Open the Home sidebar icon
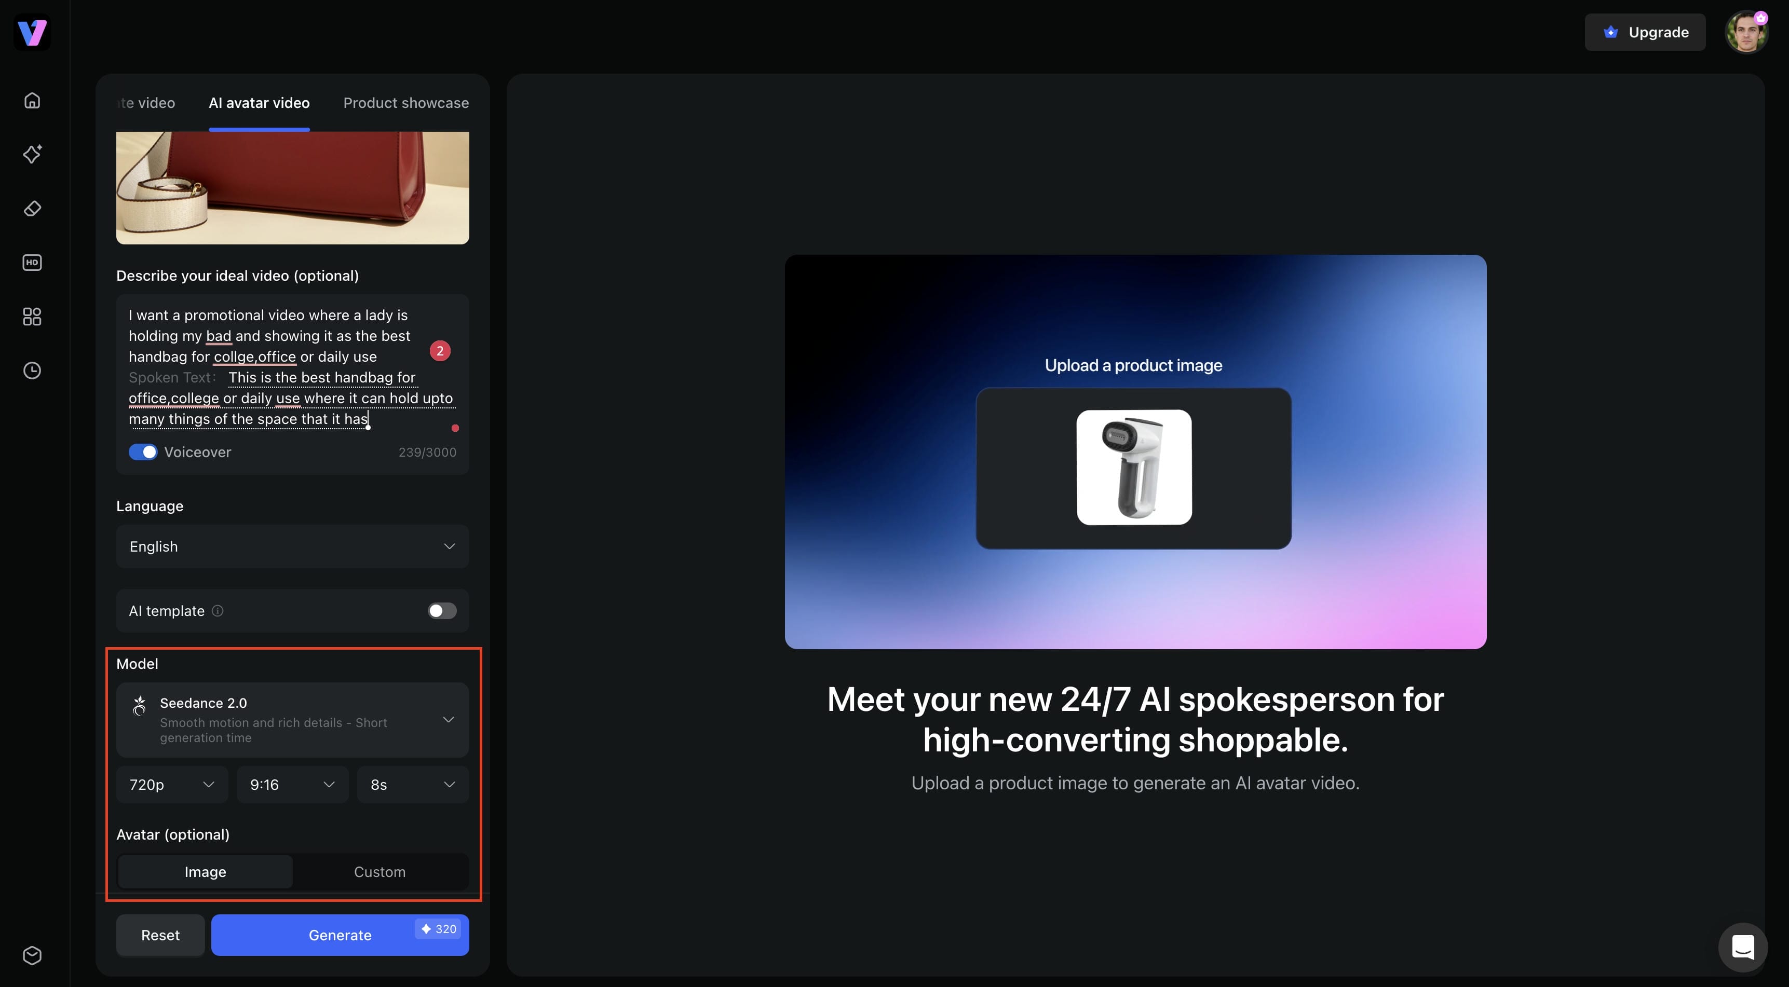The image size is (1789, 987). [x=32, y=101]
